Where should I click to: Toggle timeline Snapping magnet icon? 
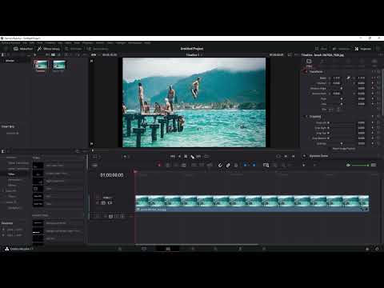click(x=220, y=166)
